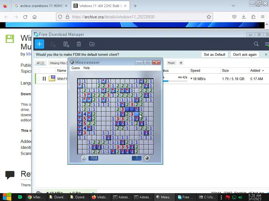
Task: Switch to Free Download Manager taskbar button
Action: tap(186, 197)
